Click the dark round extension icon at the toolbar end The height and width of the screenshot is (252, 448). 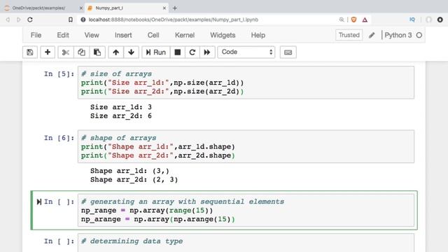click(440, 20)
